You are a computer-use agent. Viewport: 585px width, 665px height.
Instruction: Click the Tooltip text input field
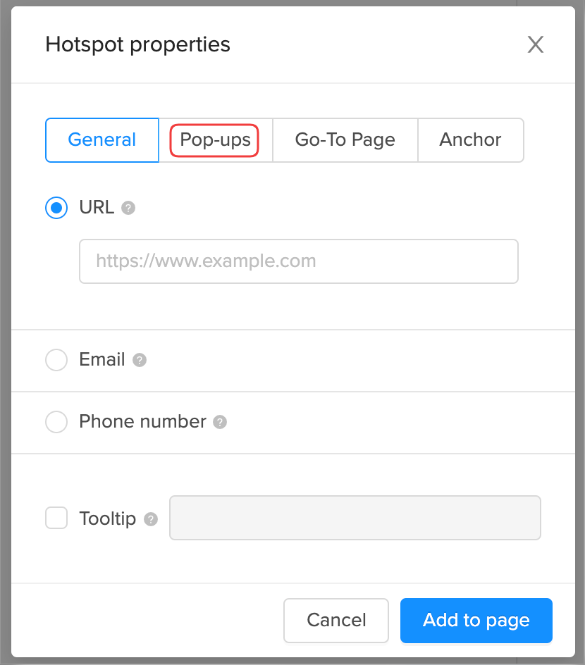click(x=355, y=518)
